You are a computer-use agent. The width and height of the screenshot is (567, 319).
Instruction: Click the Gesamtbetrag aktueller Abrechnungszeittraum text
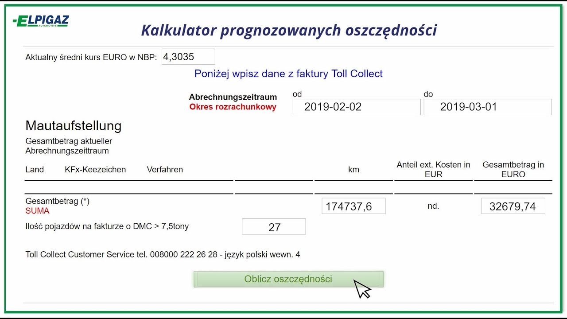click(x=69, y=146)
